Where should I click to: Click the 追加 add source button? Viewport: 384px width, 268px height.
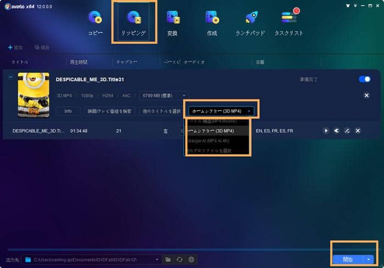(x=15, y=48)
